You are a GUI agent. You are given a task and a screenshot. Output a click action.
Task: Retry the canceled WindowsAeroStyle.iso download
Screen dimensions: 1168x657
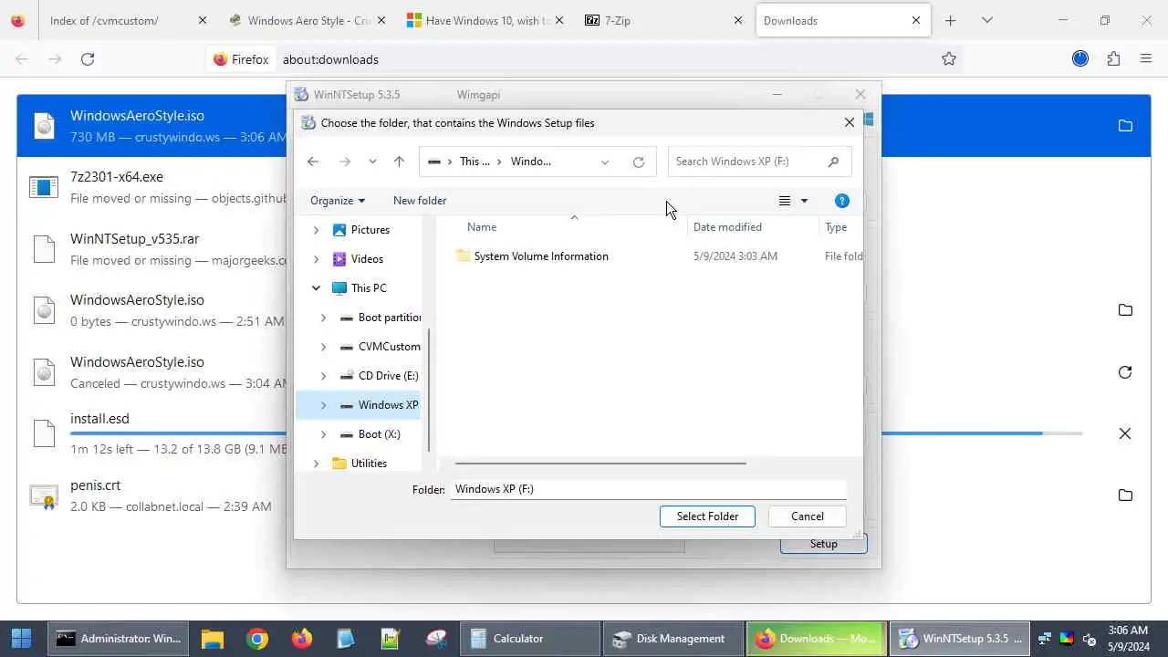click(x=1125, y=372)
